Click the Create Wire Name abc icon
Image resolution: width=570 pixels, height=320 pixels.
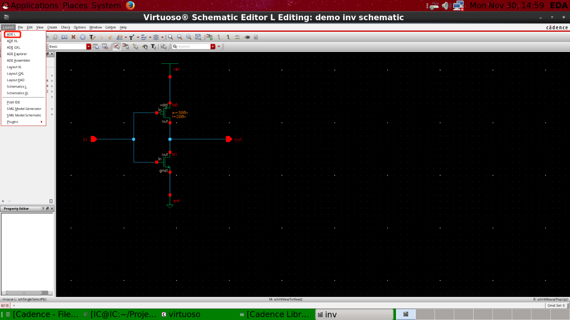pyautogui.click(x=237, y=37)
